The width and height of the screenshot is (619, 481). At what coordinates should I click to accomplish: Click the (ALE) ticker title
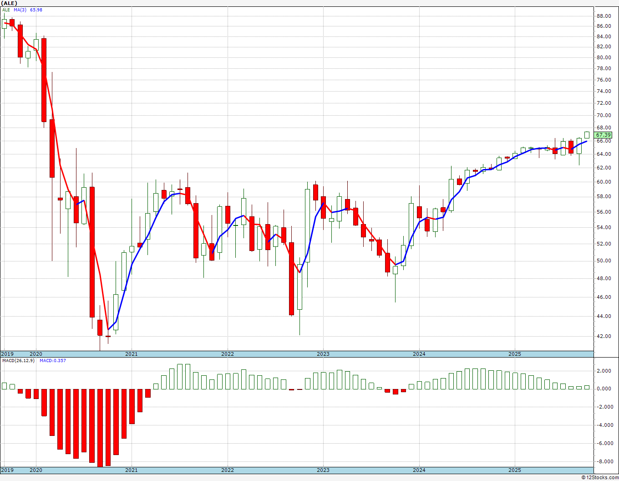point(10,3)
